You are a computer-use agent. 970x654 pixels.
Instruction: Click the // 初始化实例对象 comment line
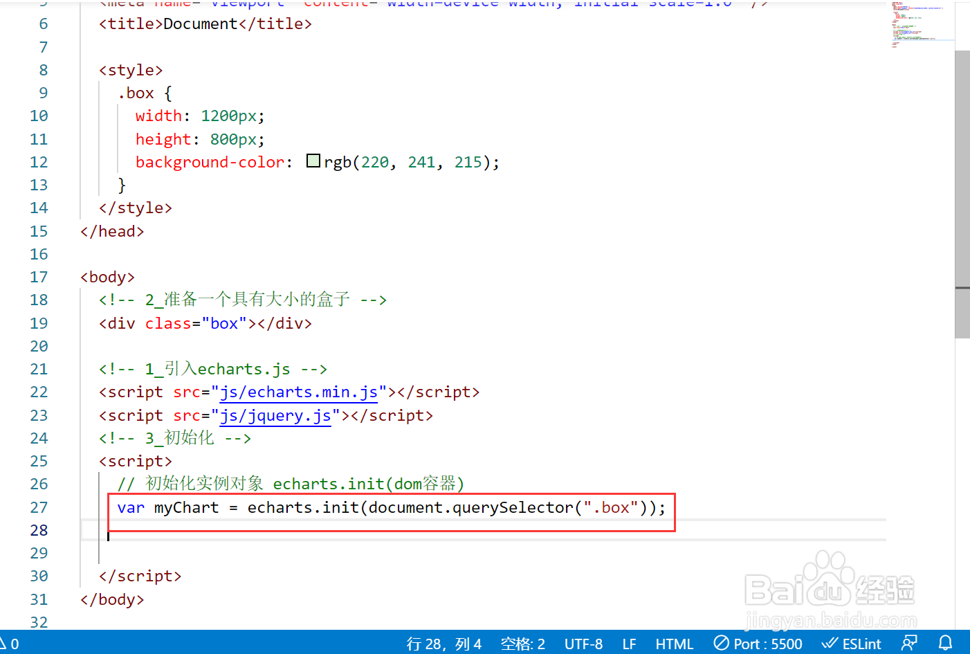point(291,484)
